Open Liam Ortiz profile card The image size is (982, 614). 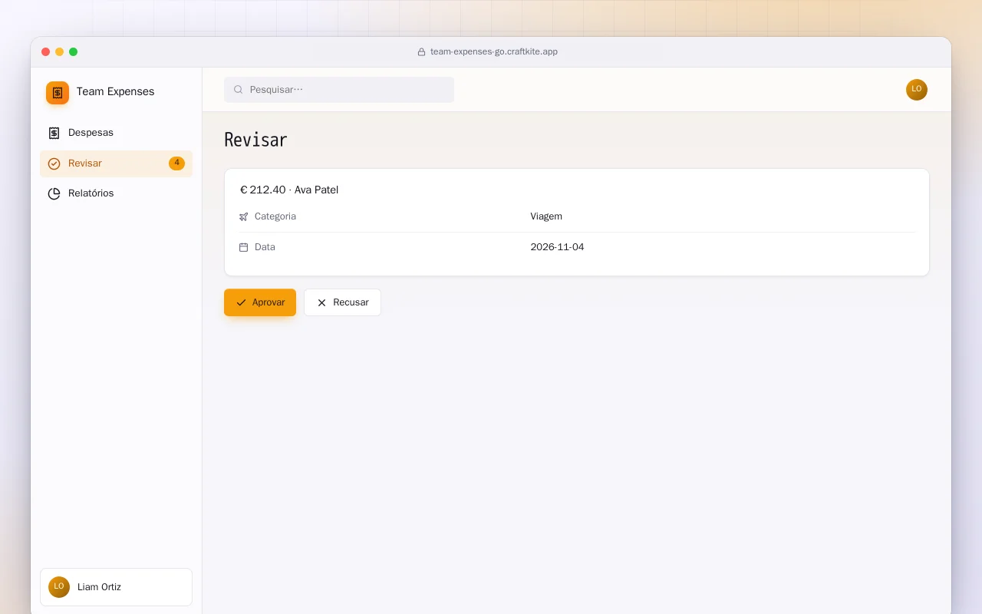tap(116, 587)
